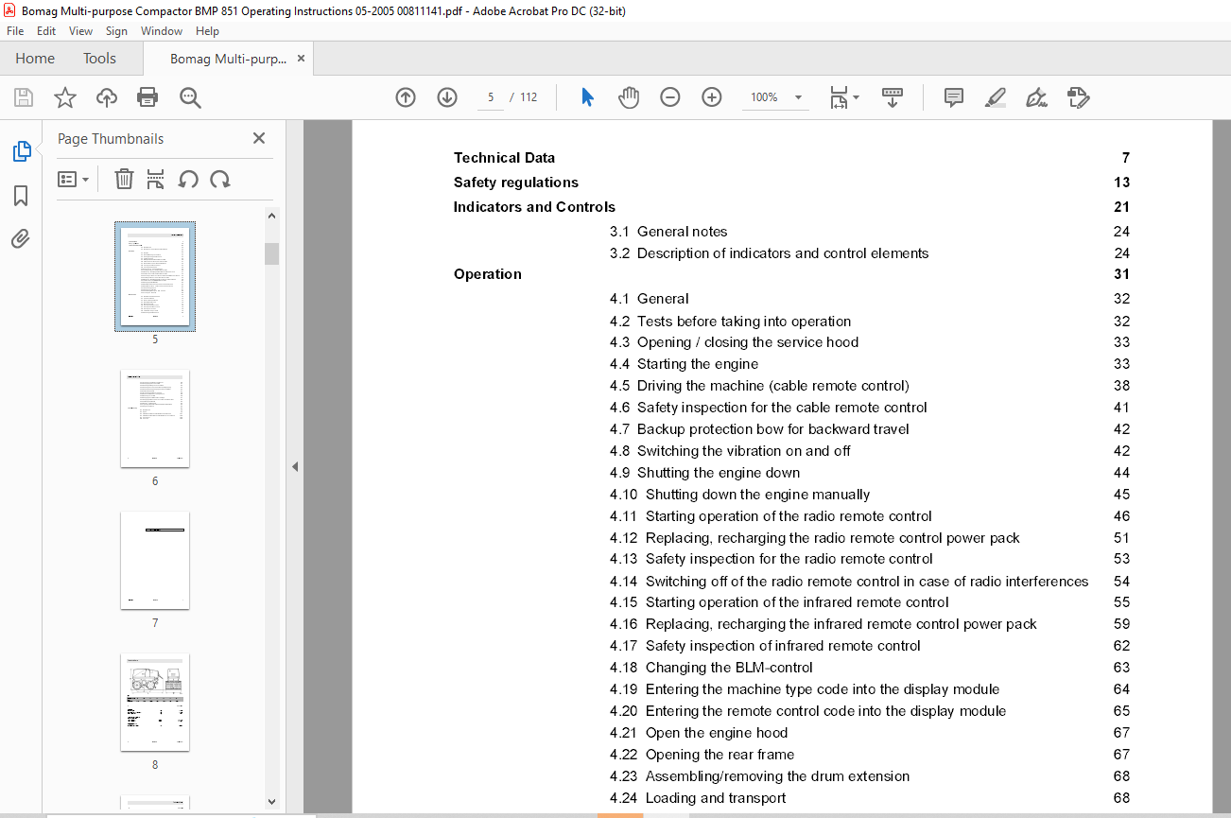The height and width of the screenshot is (818, 1231).
Task: Select the page 8 thumbnail
Action: click(x=155, y=702)
